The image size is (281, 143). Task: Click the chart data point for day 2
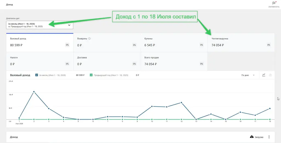pyautogui.click(x=34, y=92)
